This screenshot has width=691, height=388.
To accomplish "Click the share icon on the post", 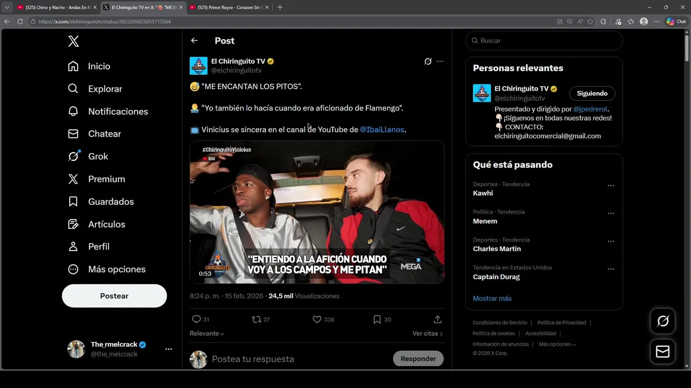I will (438, 320).
